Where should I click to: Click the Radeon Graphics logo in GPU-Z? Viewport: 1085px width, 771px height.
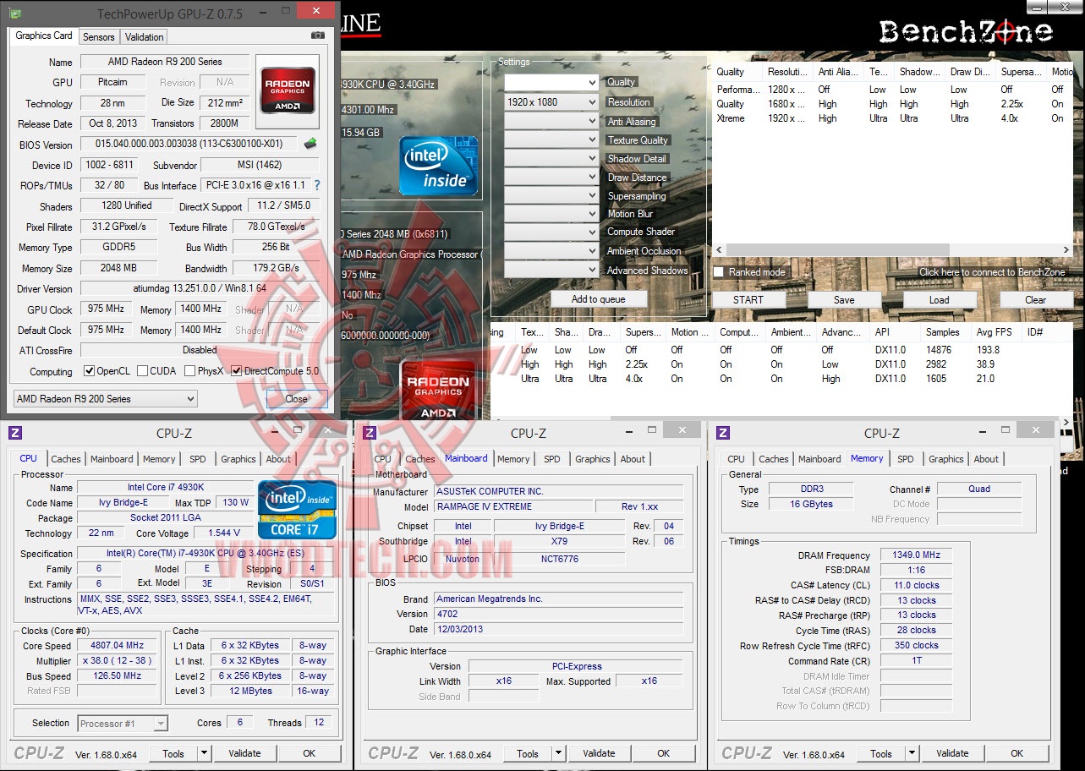tap(288, 90)
